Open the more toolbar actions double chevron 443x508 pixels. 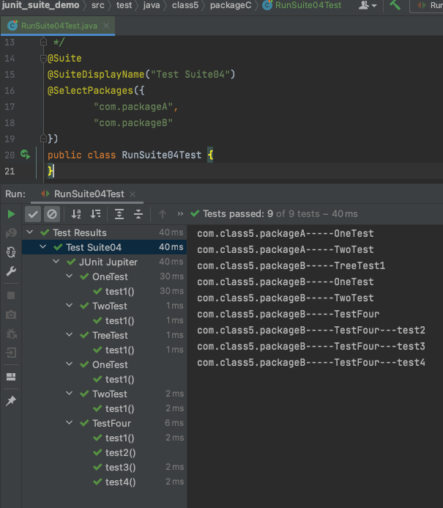[x=180, y=214]
